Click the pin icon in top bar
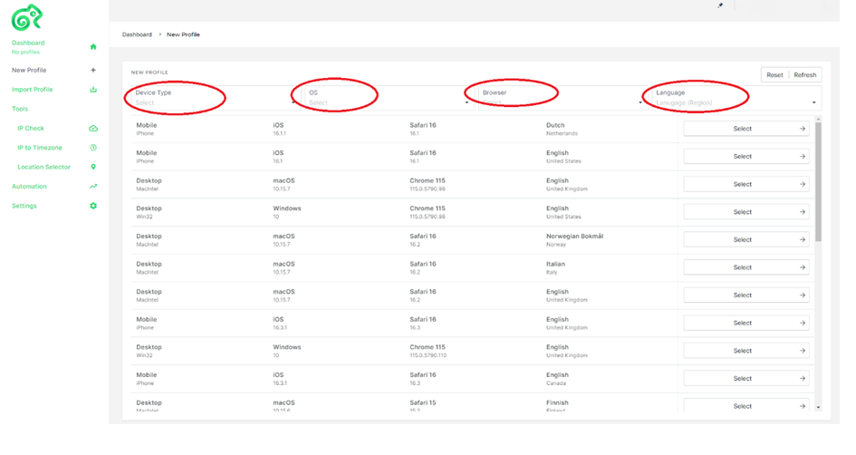This screenshot has width=856, height=455. coord(720,5)
